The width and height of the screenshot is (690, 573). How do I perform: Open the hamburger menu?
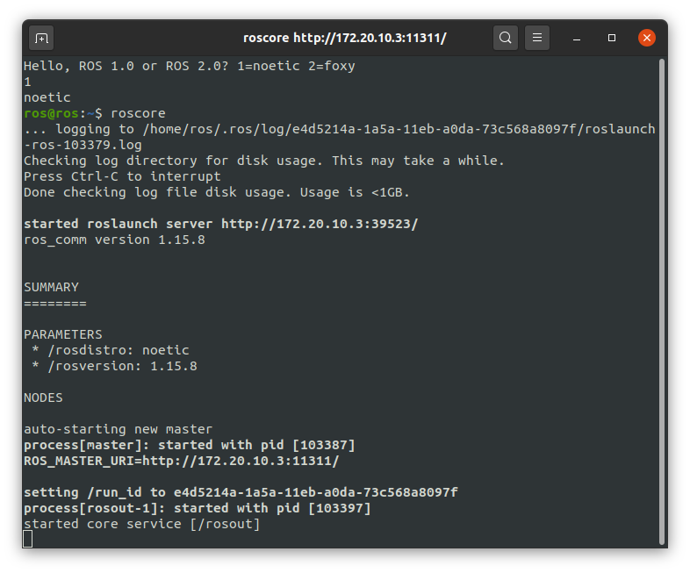(537, 38)
